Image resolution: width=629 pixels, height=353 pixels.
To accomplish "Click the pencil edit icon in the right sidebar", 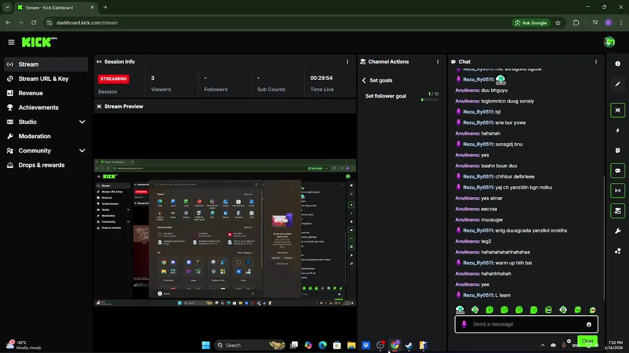I will pos(618,84).
